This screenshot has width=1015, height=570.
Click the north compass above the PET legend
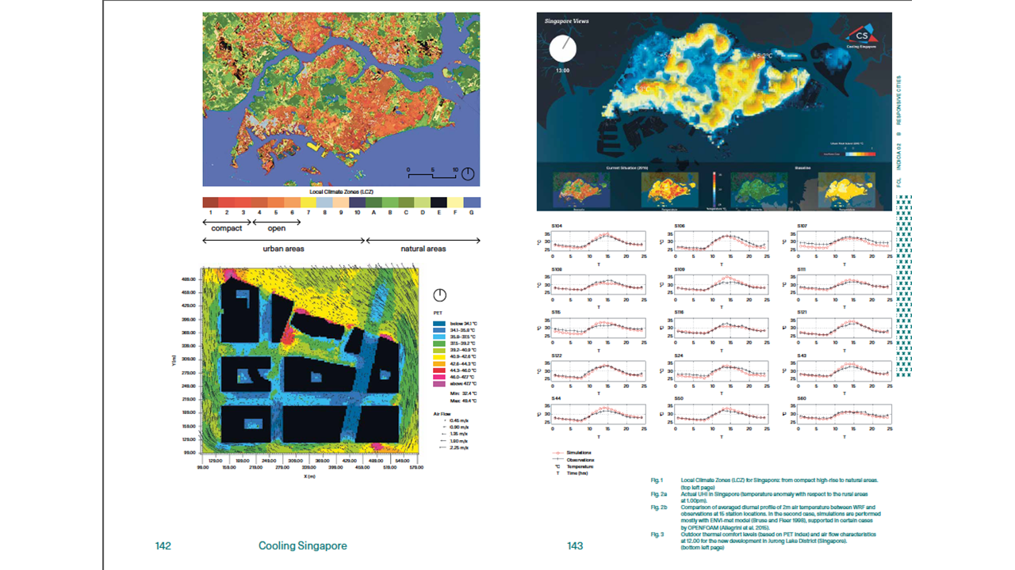[x=439, y=295]
